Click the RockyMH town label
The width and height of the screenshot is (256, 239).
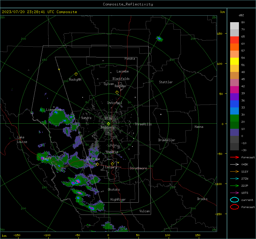point(75,80)
